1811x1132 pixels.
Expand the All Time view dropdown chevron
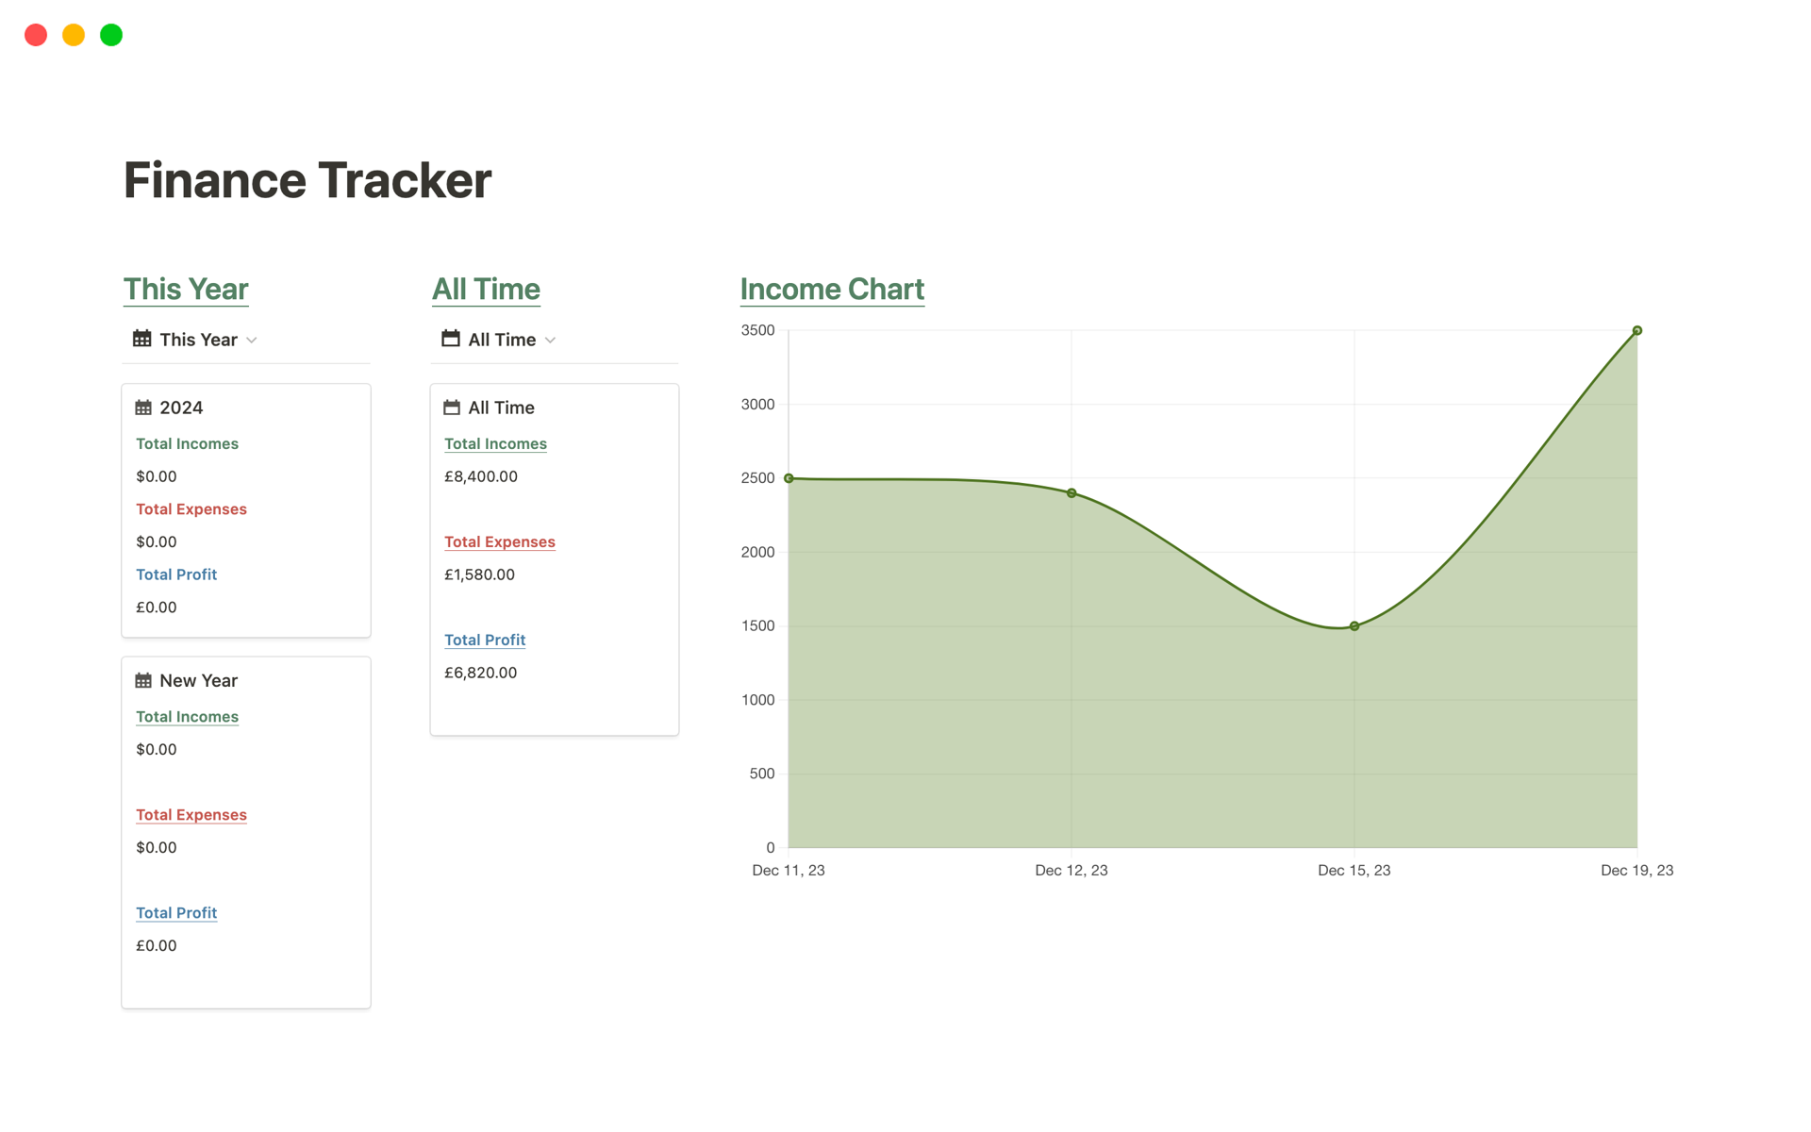pos(551,341)
